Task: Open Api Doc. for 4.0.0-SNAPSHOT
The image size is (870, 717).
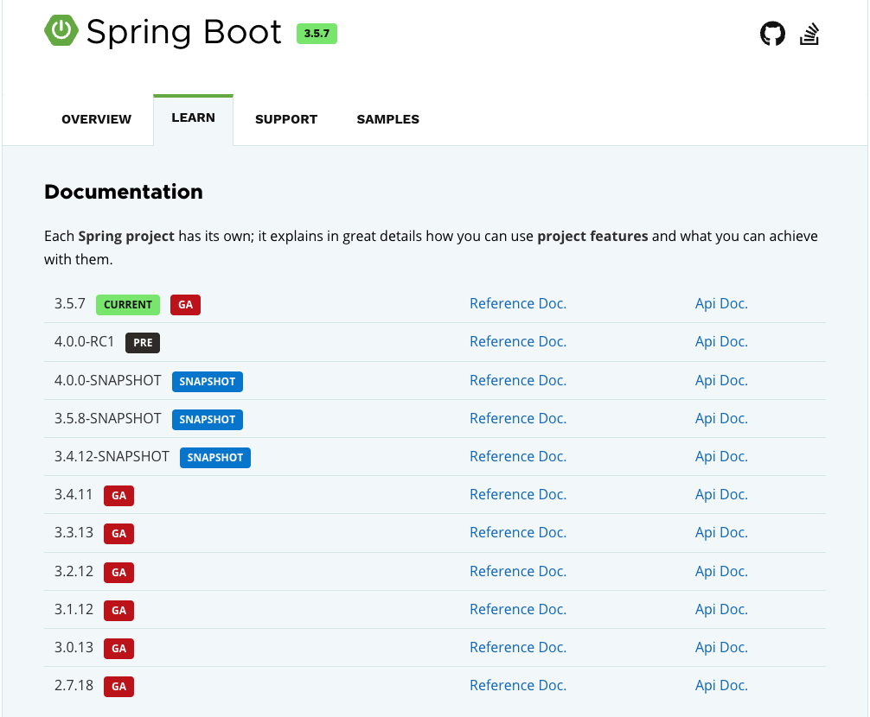Action: point(721,380)
